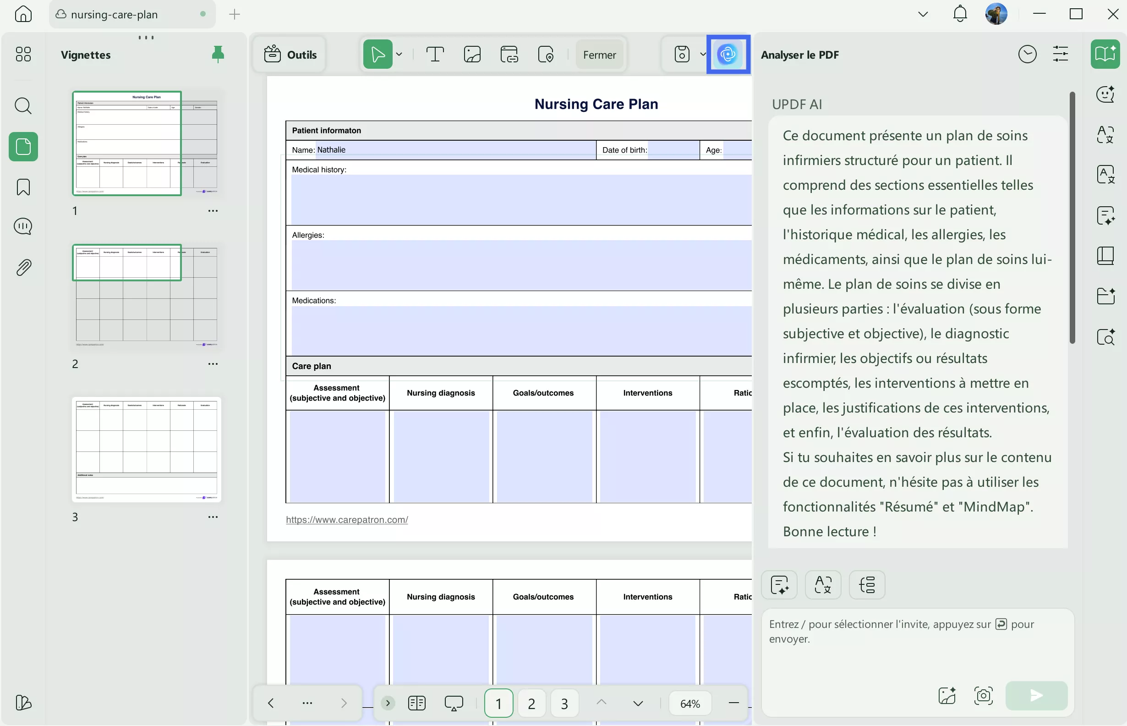Viewport: 1127px width, 726px height.
Task: Select page 2 thumbnail
Action: 147,297
